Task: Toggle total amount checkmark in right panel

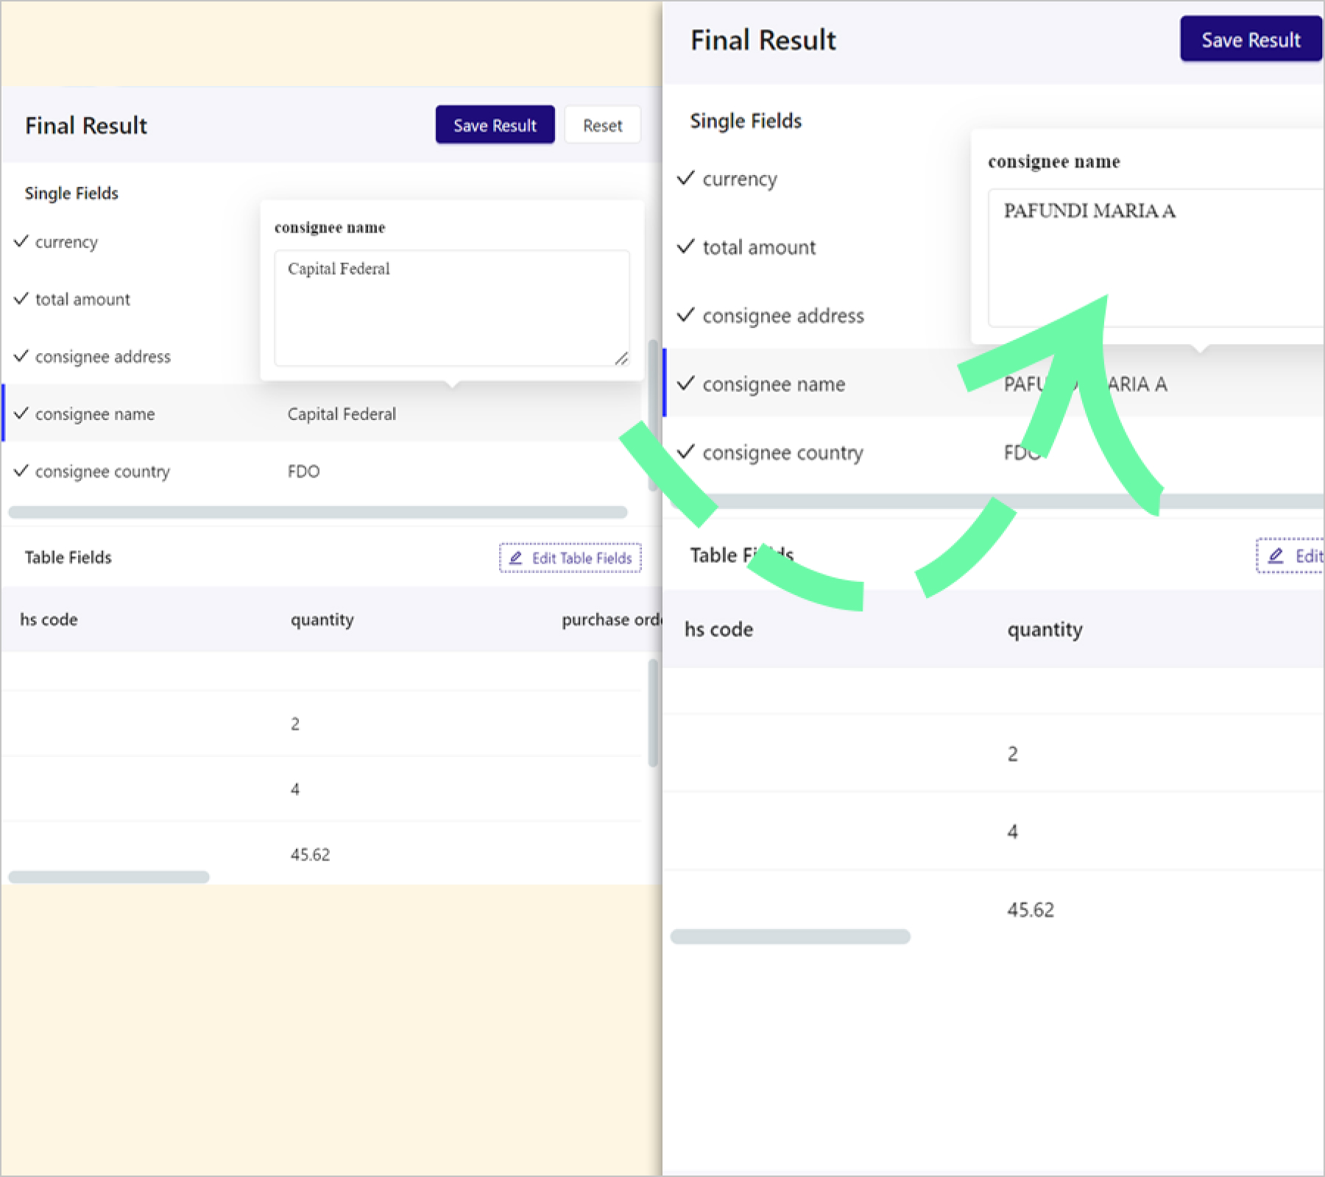Action: coord(685,246)
